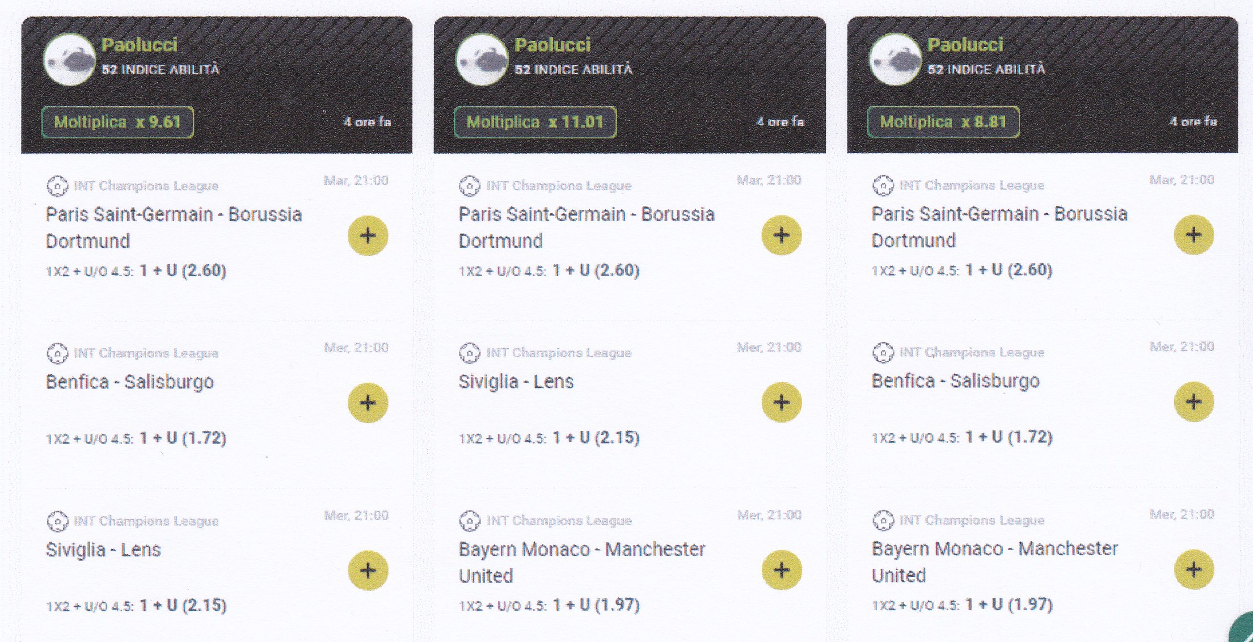This screenshot has height=642, width=1253.
Task: Open Paolucci profile name in middle card
Action: [552, 45]
